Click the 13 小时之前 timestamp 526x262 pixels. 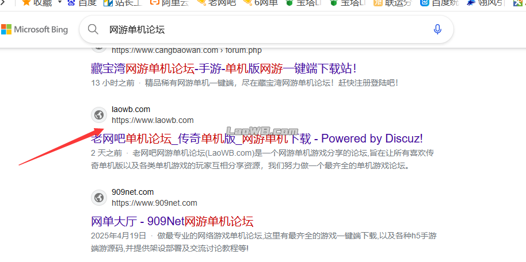113,83
